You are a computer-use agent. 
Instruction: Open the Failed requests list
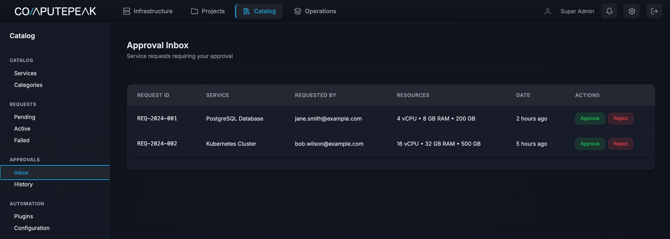click(21, 140)
